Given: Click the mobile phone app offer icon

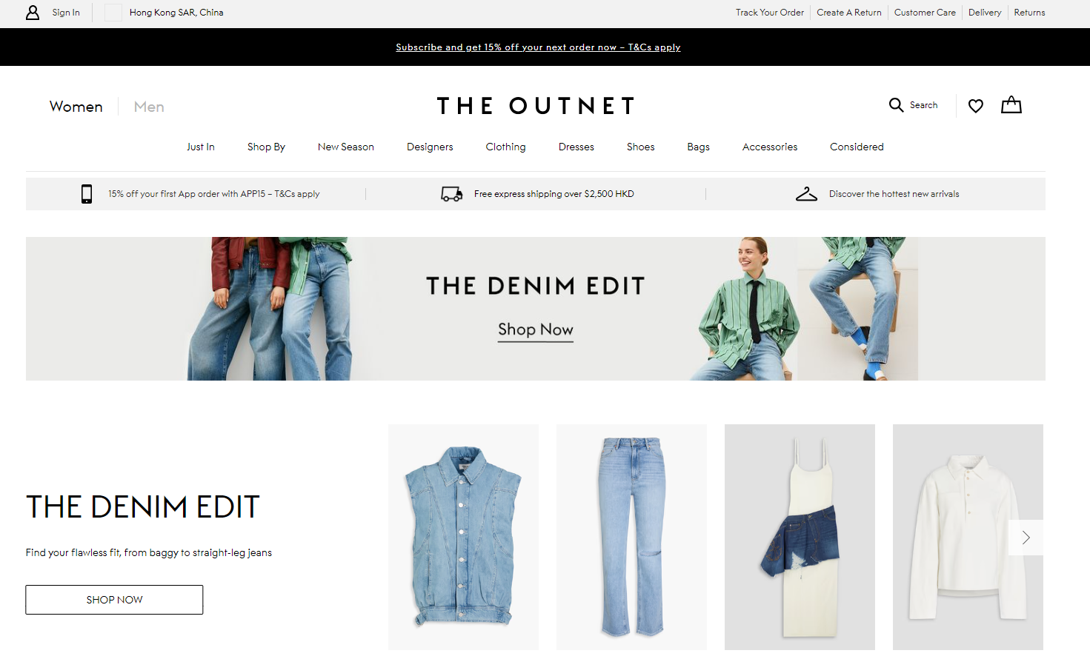Looking at the screenshot, I should click(87, 194).
